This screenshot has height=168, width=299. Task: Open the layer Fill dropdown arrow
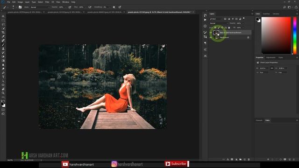click(243, 28)
